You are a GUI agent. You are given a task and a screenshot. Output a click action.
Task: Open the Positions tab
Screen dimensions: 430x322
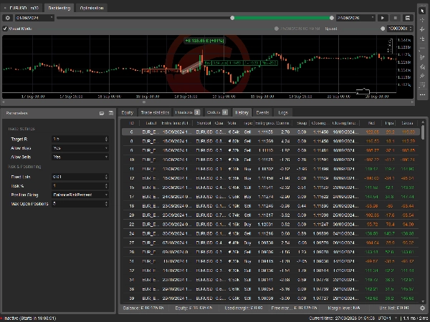pyautogui.click(x=187, y=112)
